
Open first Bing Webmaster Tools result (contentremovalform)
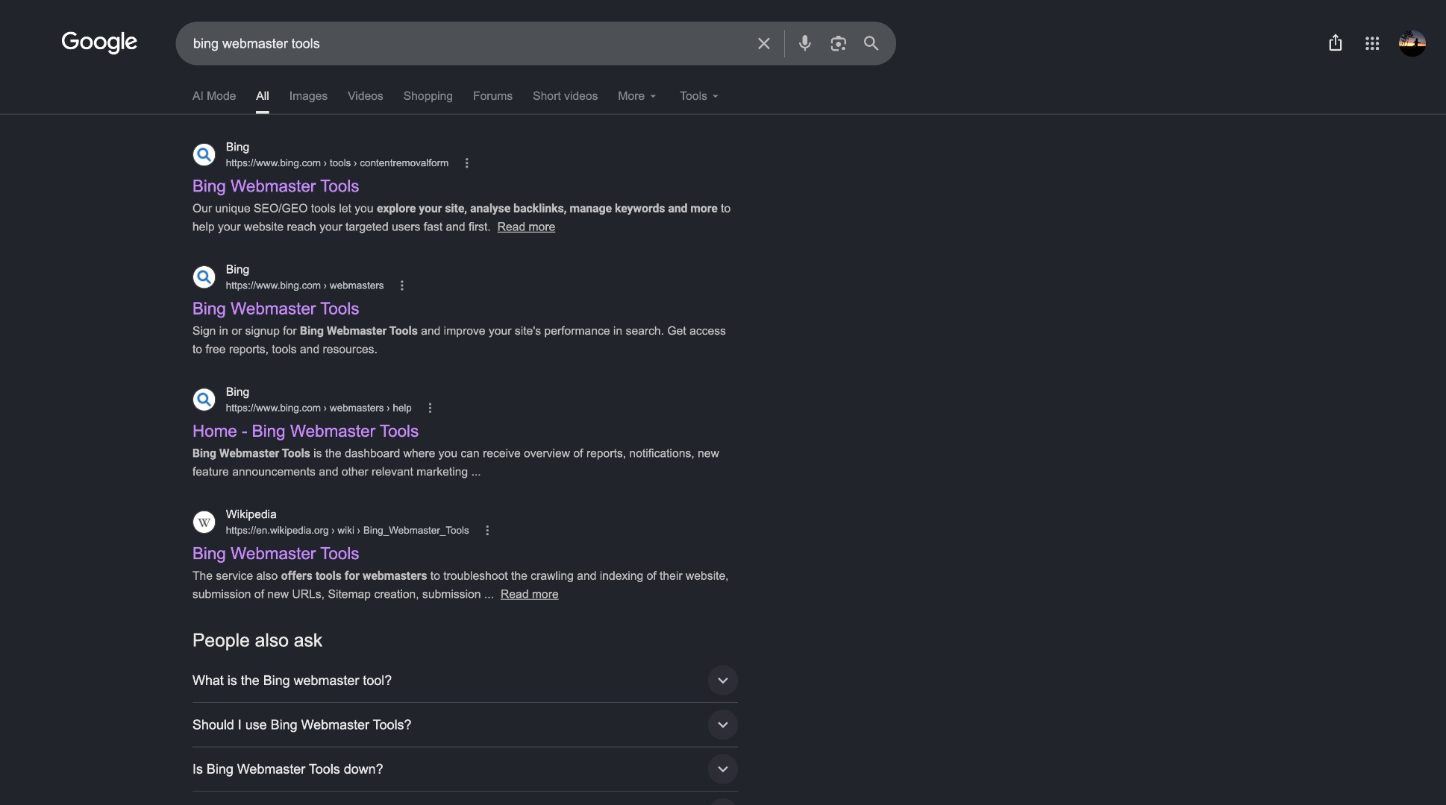pos(276,186)
